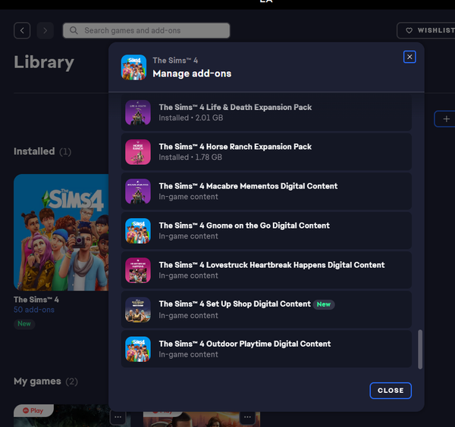Select Outdoor Playtime Digital Content title
Viewport: 455px width, 427px height.
(x=245, y=344)
